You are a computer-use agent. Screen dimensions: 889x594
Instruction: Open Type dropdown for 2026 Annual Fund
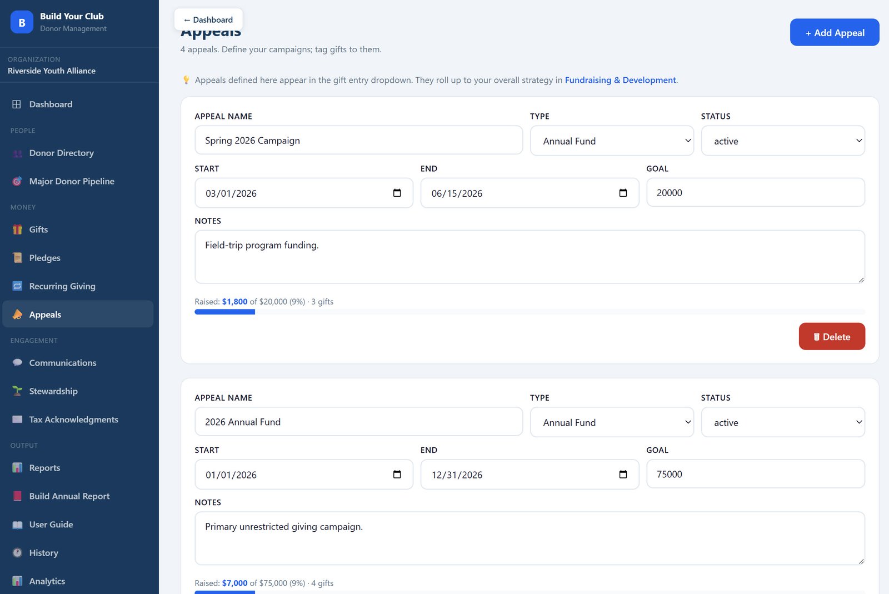[x=612, y=422]
